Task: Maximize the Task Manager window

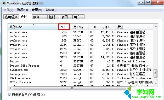Action: [148, 2]
